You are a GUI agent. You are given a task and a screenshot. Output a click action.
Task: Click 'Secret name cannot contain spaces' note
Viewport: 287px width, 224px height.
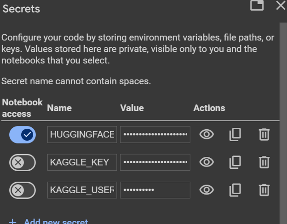click(x=76, y=81)
